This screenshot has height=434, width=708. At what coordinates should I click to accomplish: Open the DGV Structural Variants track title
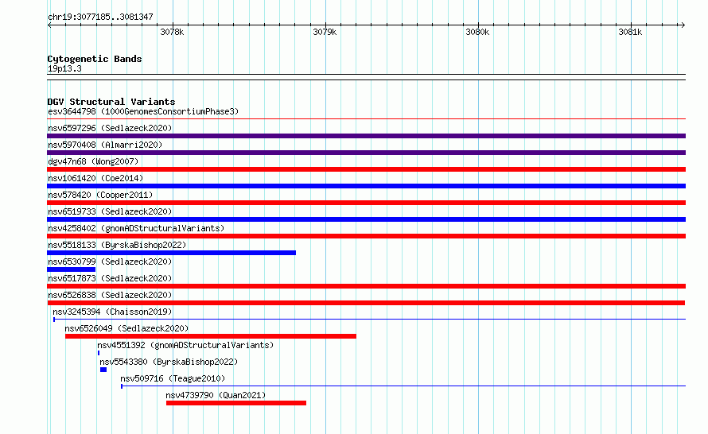click(x=111, y=102)
